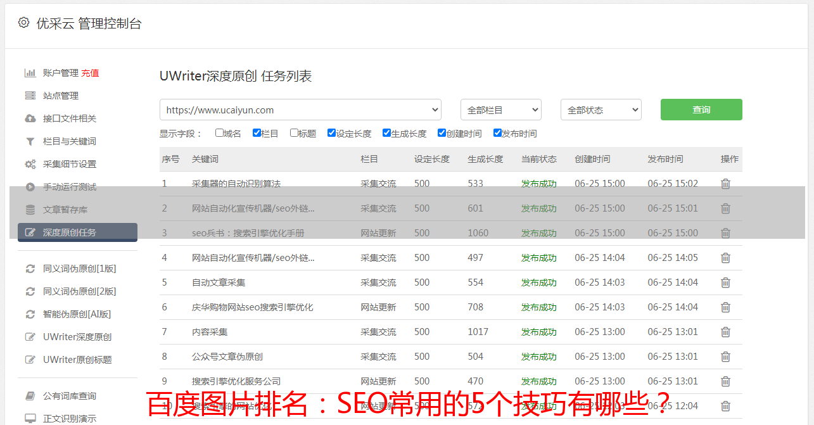Delete row 4 using its trash icon

point(725,258)
